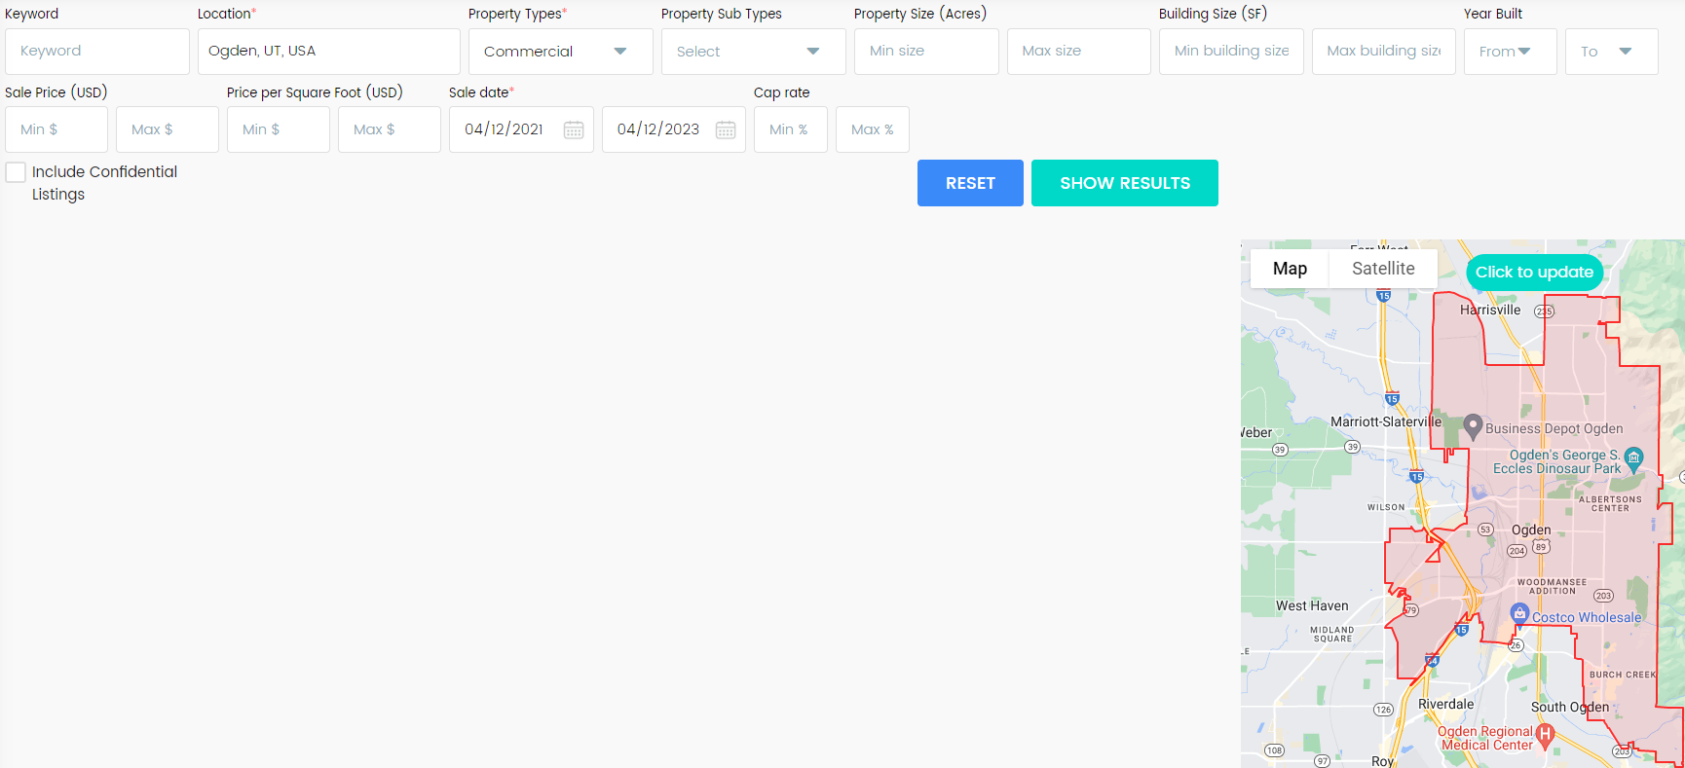Expand the Property Types Commercial dropdown
This screenshot has width=1685, height=768.
pos(560,52)
